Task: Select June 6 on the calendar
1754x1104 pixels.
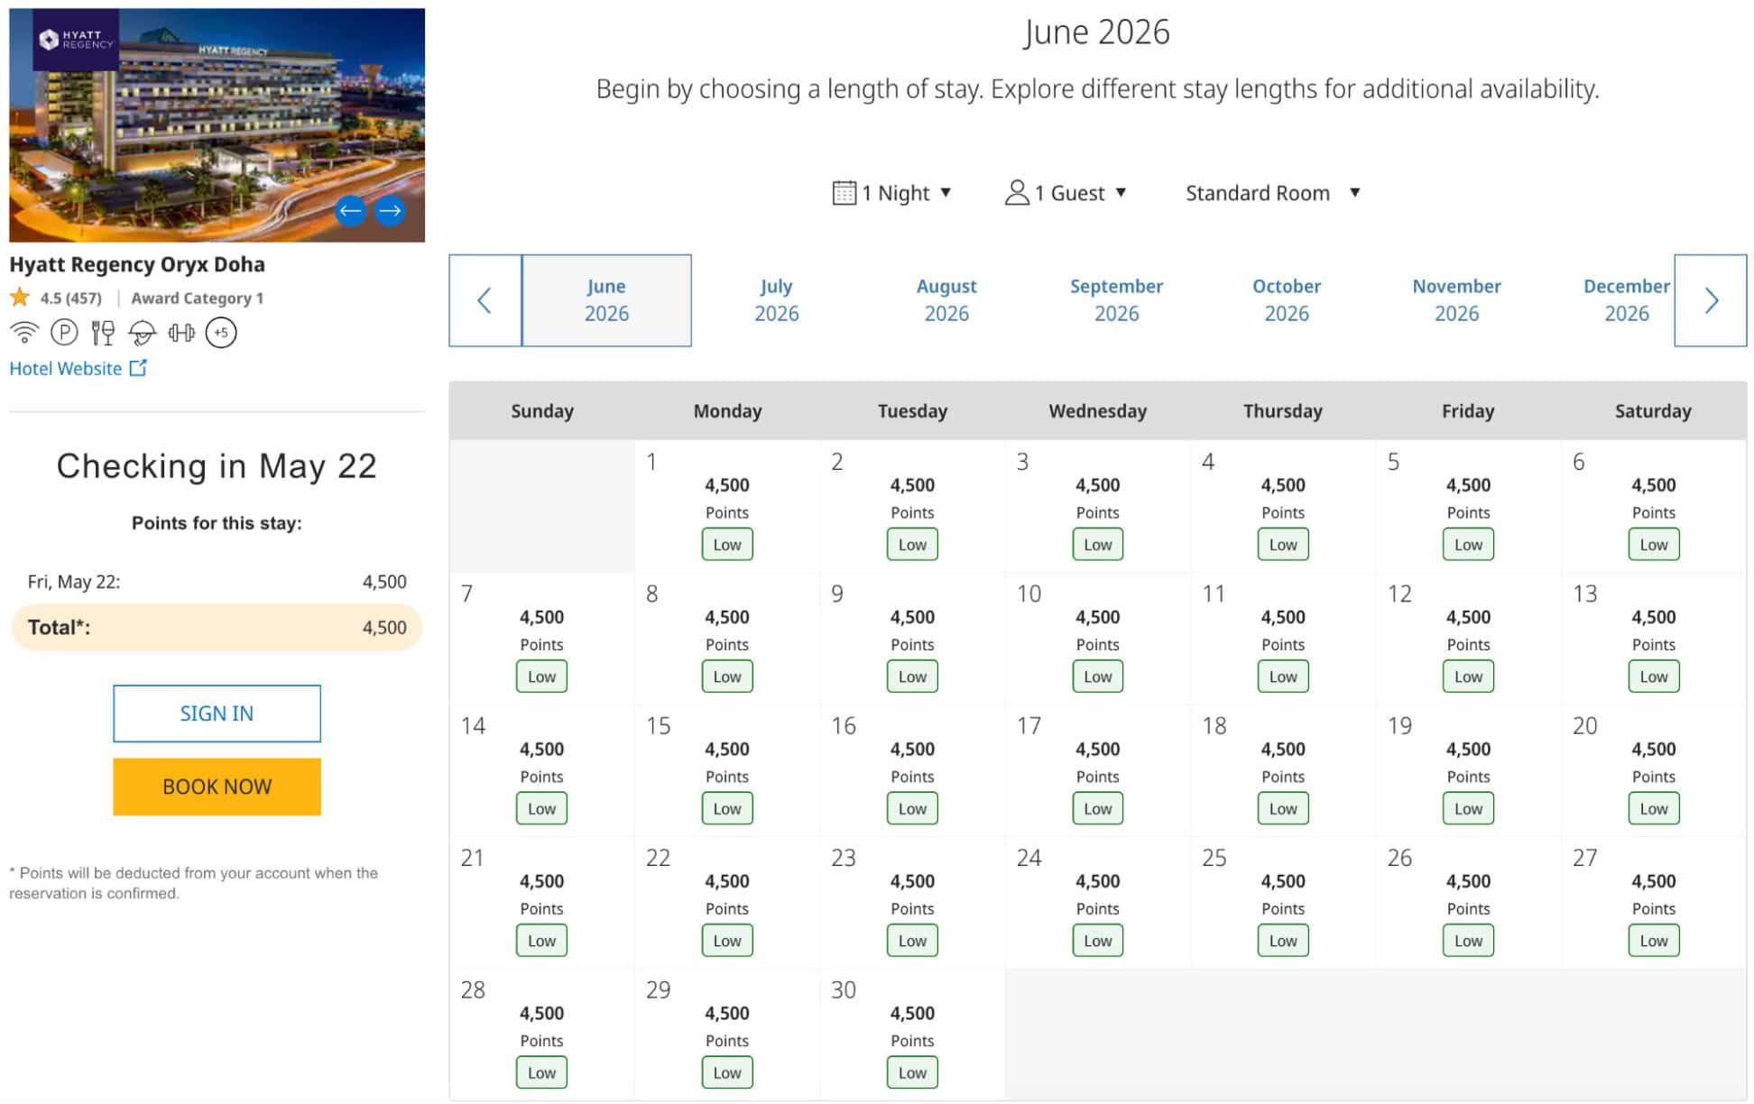Action: click(1654, 506)
